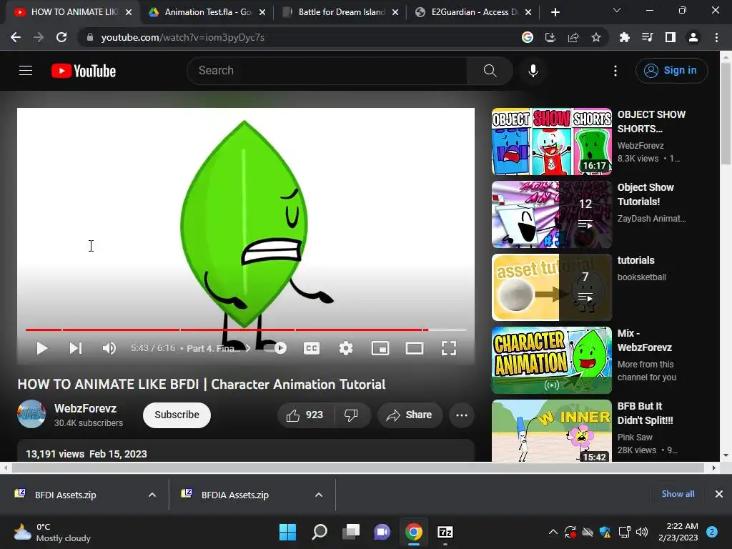The image size is (732, 549).
Task: Open the tab search chevron
Action: pos(617,10)
